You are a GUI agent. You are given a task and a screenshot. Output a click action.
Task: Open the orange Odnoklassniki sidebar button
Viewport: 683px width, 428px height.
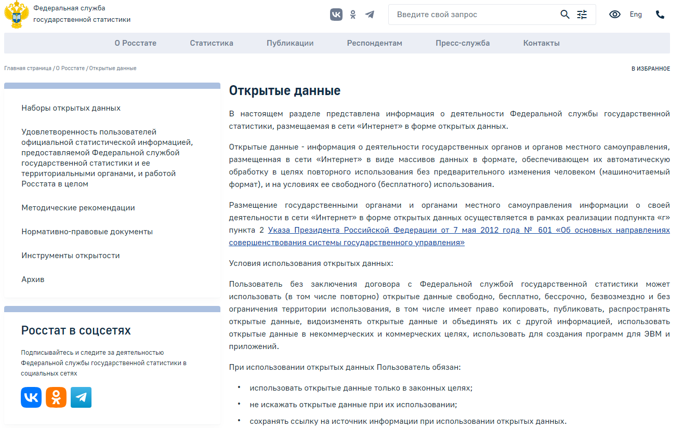[56, 397]
